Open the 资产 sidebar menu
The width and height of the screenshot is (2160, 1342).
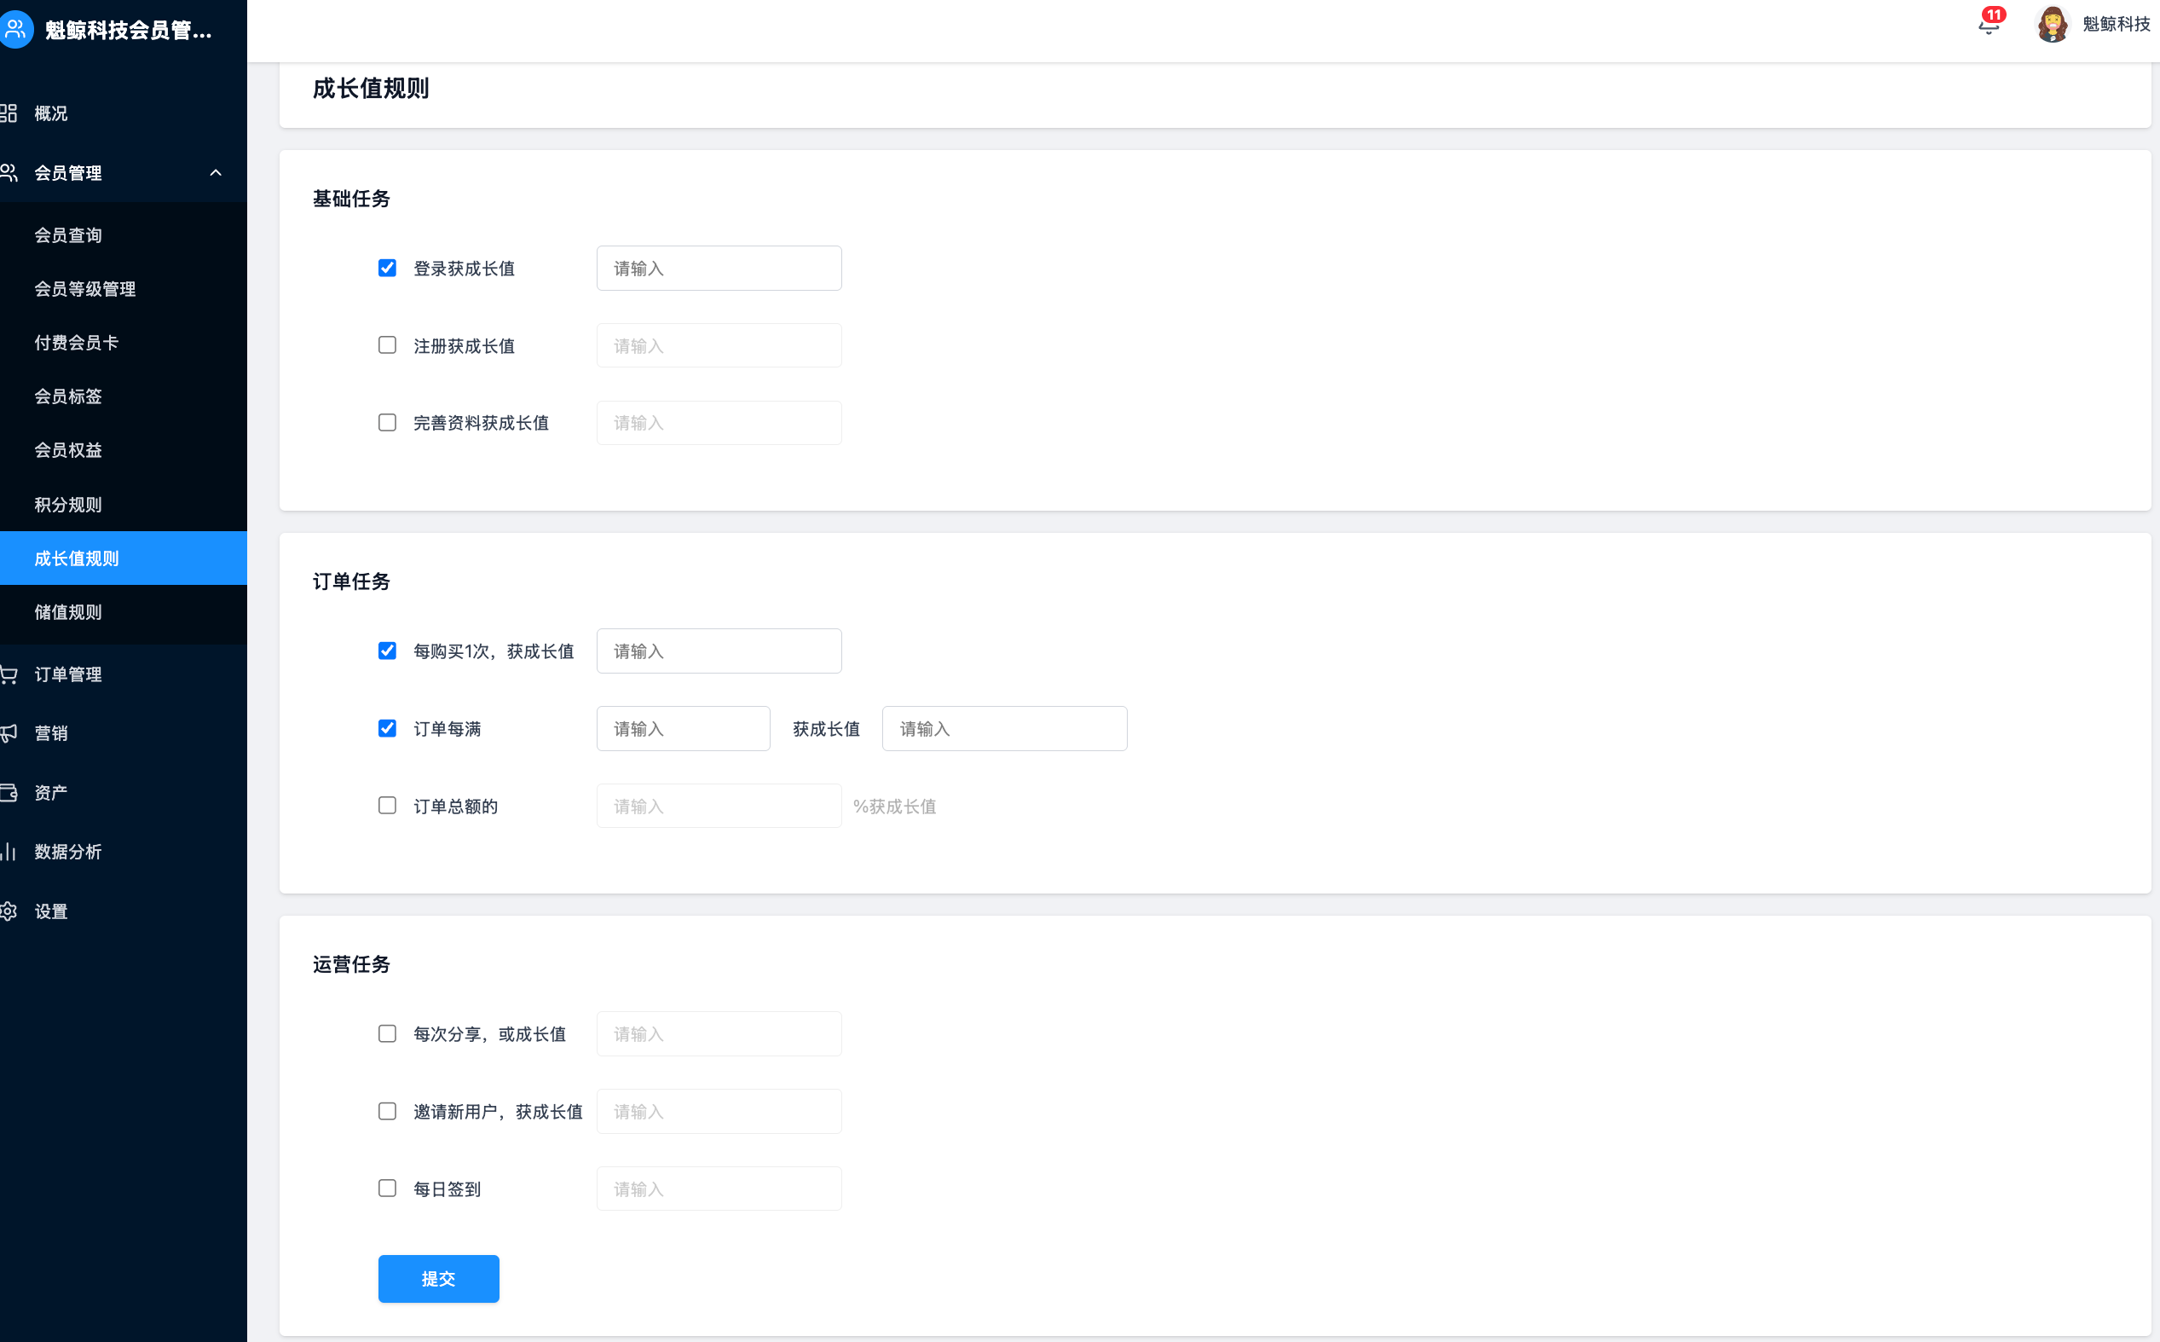click(124, 793)
